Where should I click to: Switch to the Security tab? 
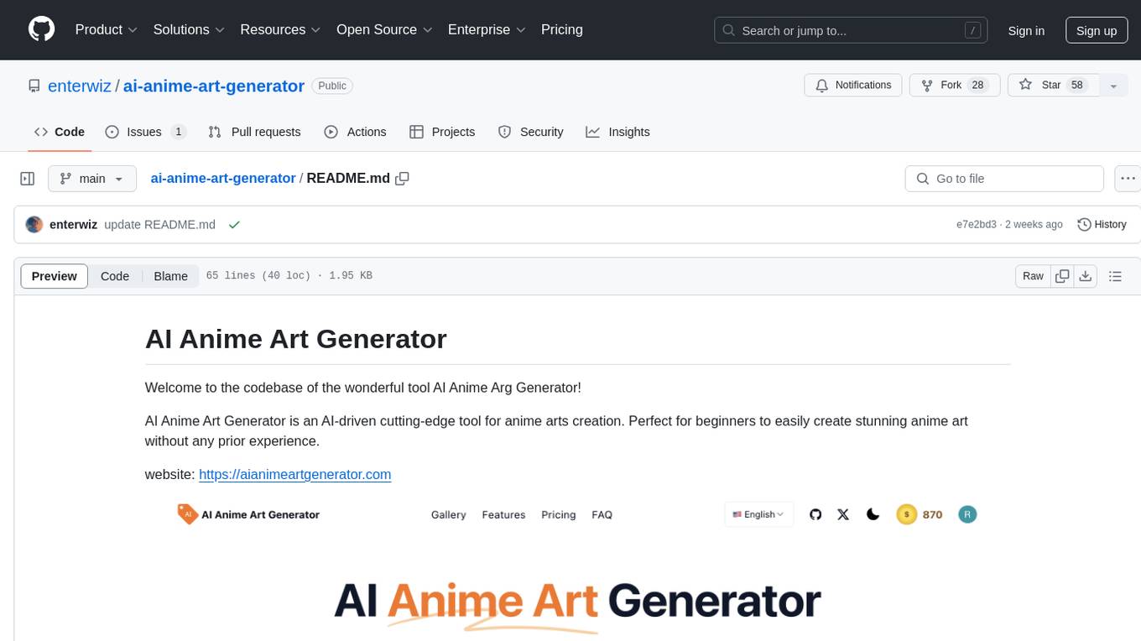click(530, 132)
